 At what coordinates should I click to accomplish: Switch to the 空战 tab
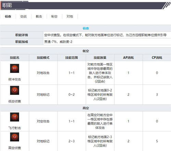coord(24,16)
